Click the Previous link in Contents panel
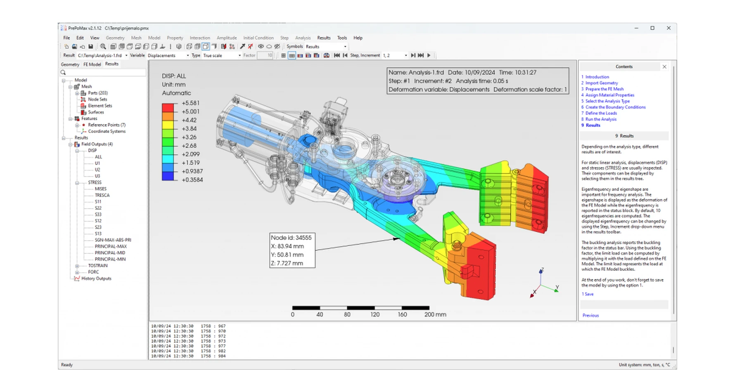 tap(590, 315)
